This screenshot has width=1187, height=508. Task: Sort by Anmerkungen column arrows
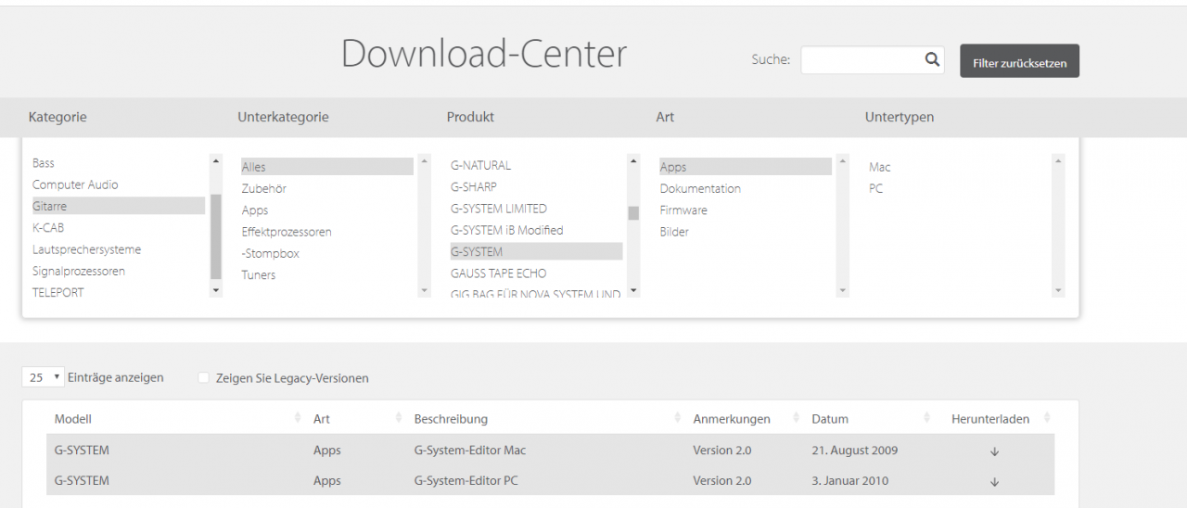[x=797, y=418]
